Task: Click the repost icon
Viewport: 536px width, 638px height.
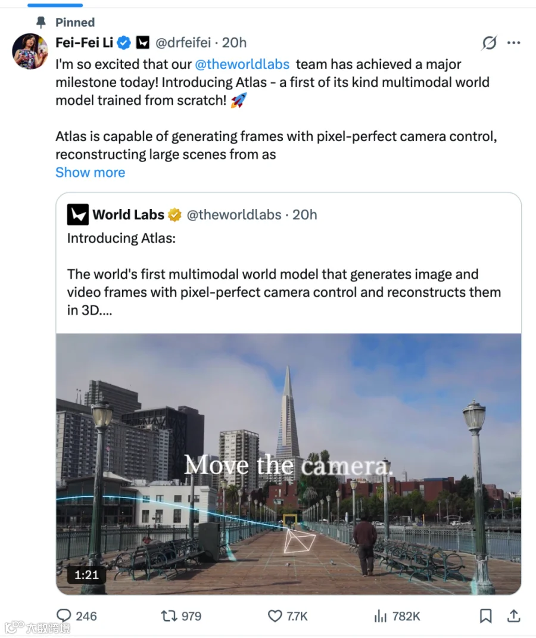Action: tap(169, 615)
